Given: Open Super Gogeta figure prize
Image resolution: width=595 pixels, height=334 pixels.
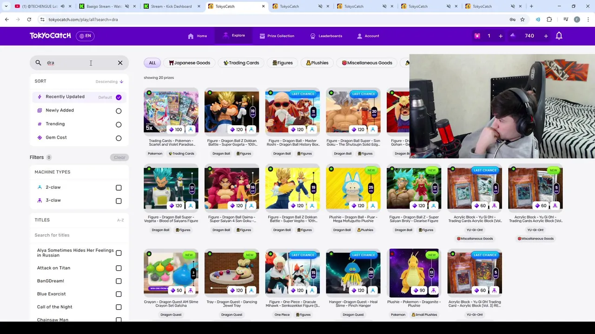Looking at the screenshot, I should click(x=231, y=112).
